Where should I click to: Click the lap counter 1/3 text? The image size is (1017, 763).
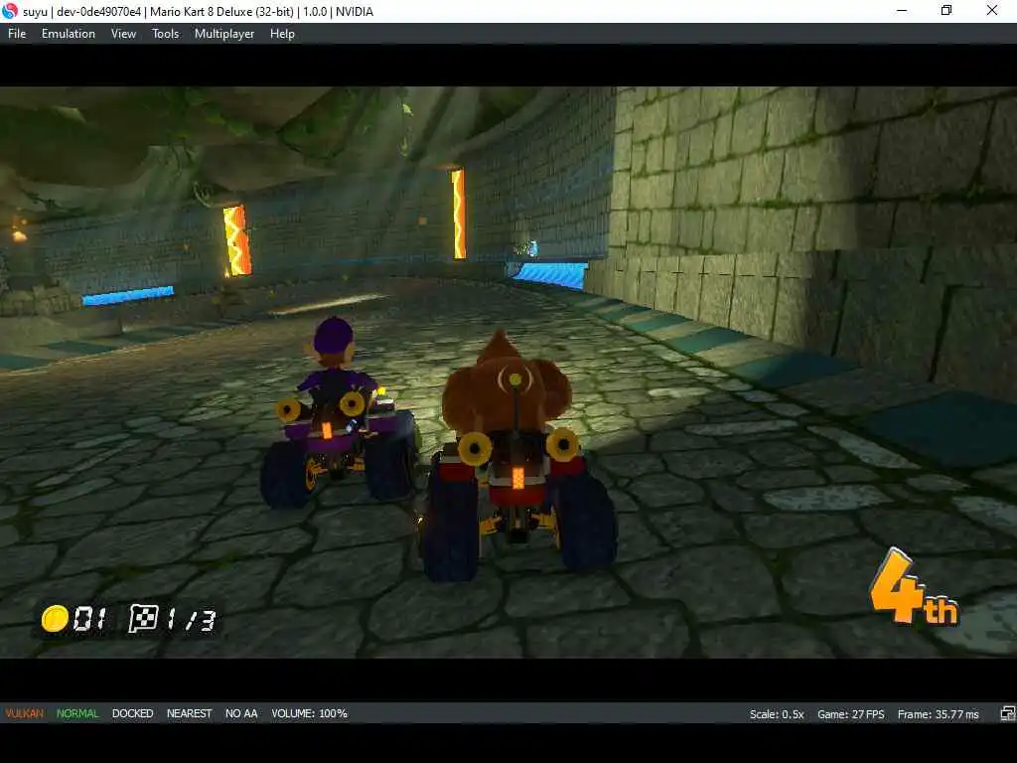(x=191, y=620)
